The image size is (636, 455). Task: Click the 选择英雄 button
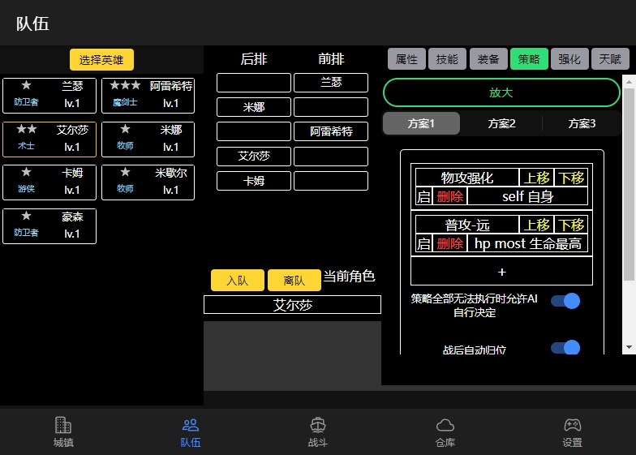click(101, 60)
